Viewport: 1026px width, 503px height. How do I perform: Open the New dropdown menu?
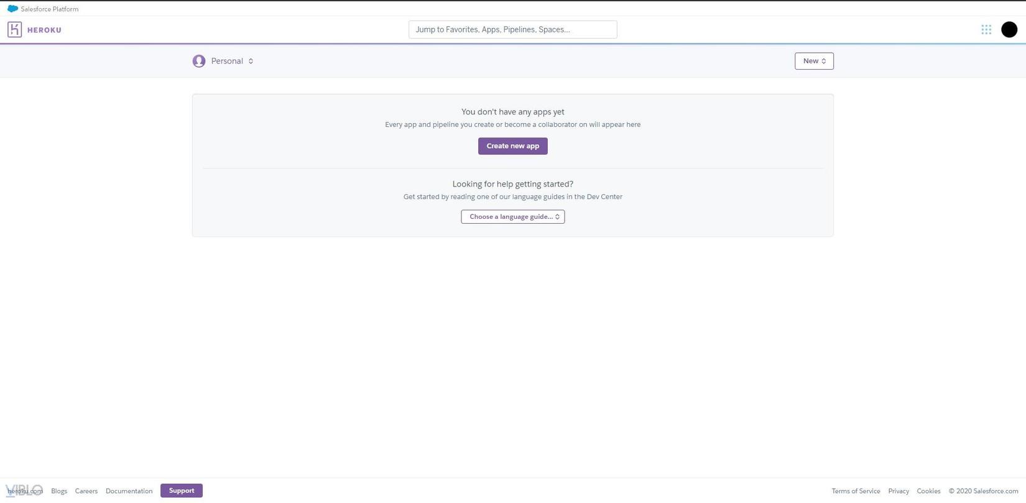click(814, 61)
